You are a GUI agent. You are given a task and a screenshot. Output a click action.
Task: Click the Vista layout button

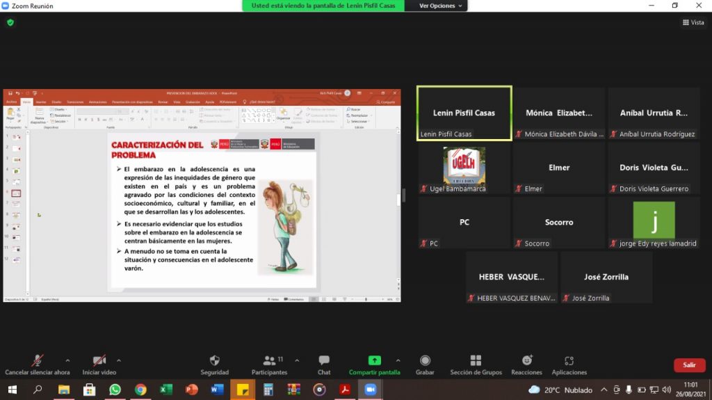693,22
